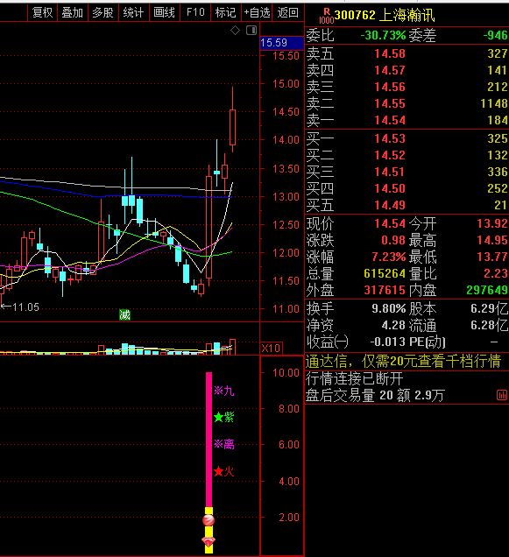Toggle the panel layout icon above the chart
509x557 pixels.
click(251, 31)
